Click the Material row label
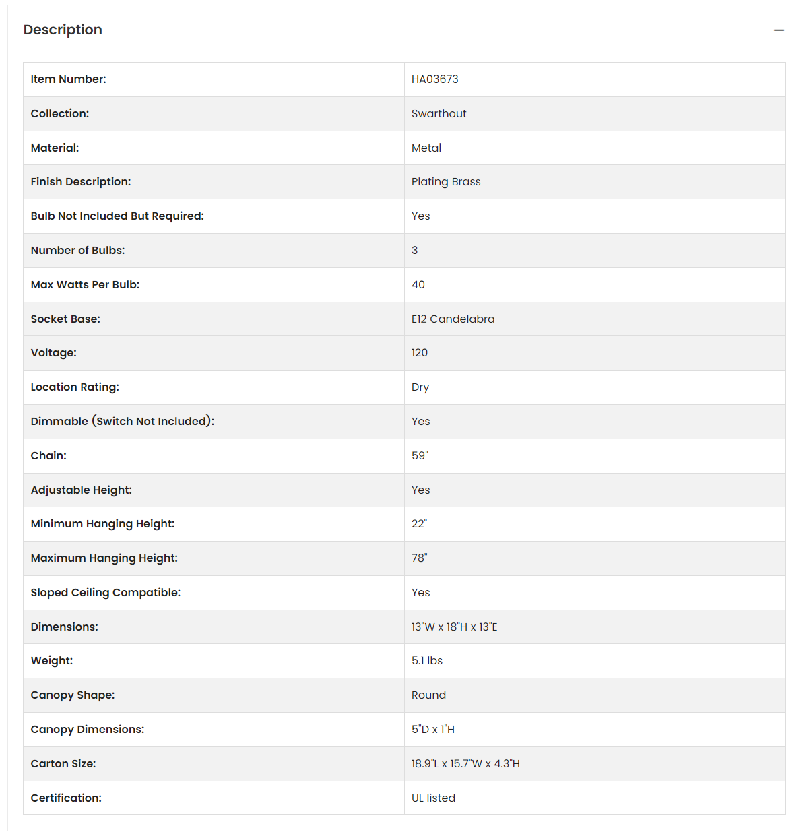811x834 pixels. [x=55, y=148]
